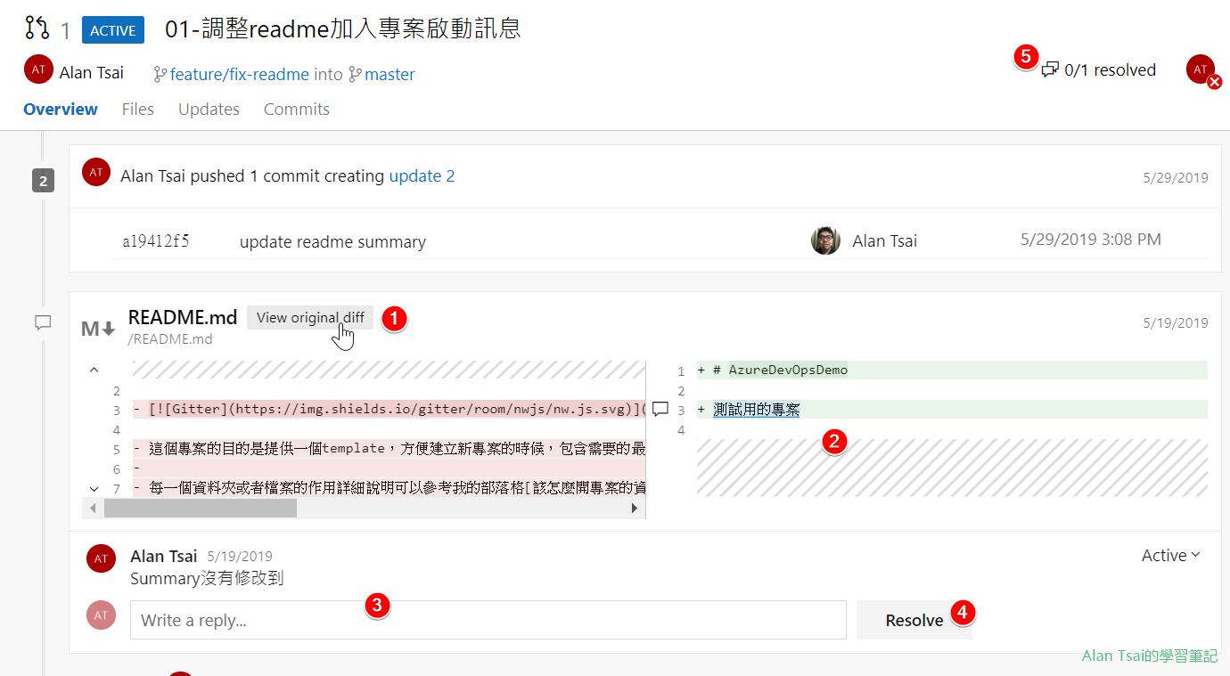Click the View original diff button
Image resolution: width=1230 pixels, height=676 pixels.
coord(310,318)
